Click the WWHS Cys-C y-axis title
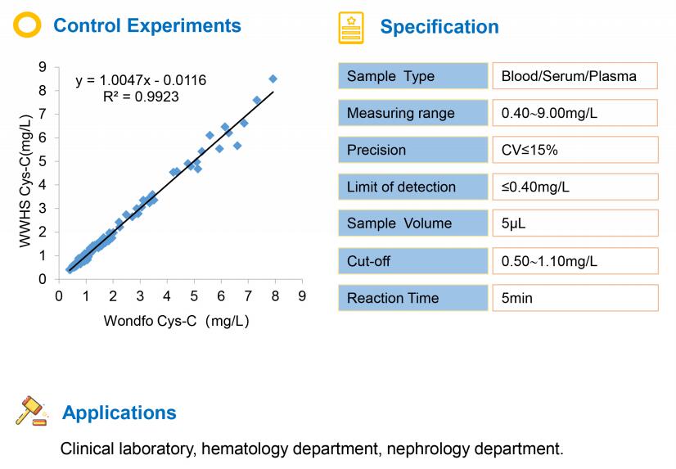Image resolution: width=676 pixels, height=469 pixels. [x=26, y=181]
